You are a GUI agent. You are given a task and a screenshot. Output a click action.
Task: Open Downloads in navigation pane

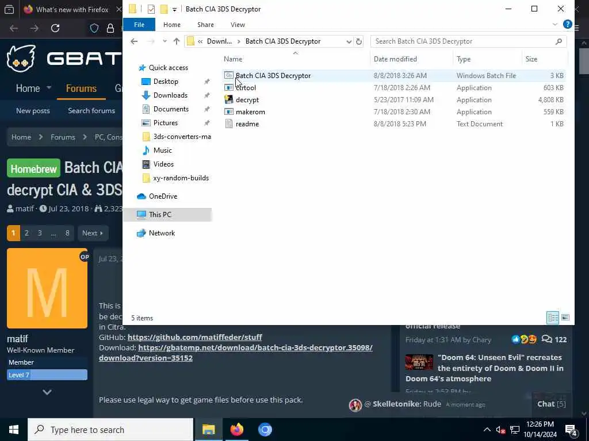pos(170,95)
